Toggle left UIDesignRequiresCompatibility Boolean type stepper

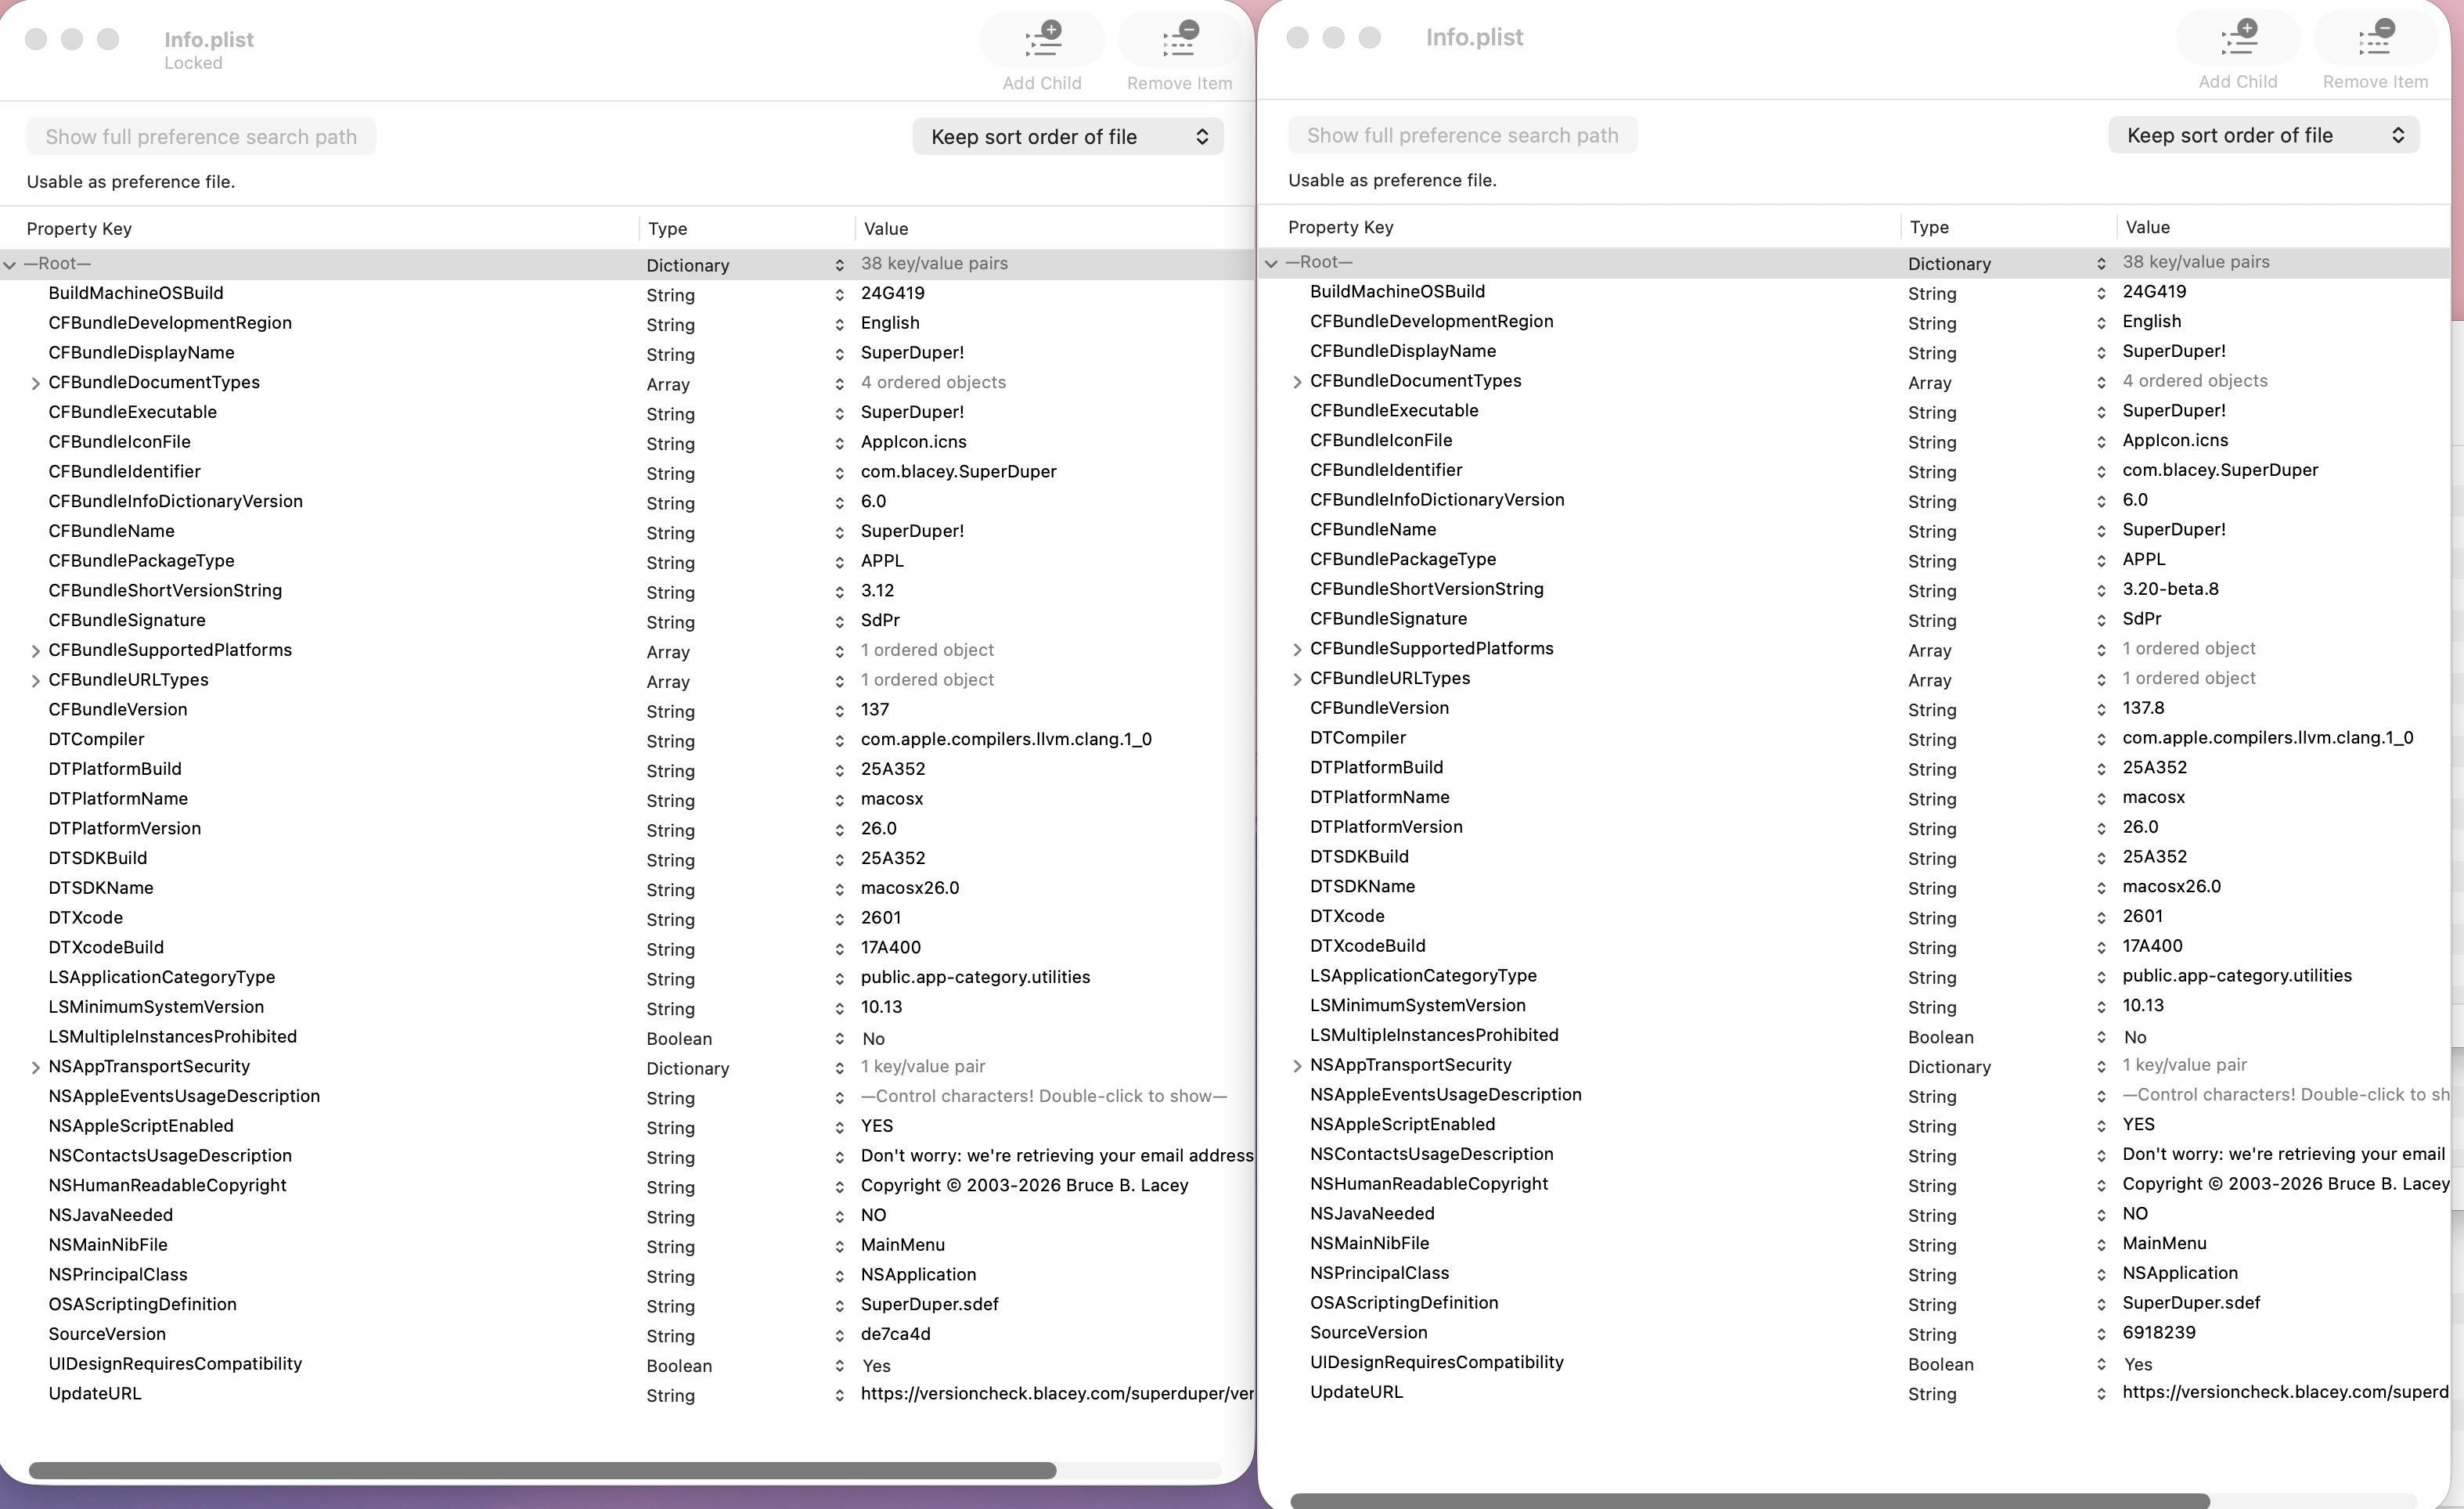point(839,1366)
